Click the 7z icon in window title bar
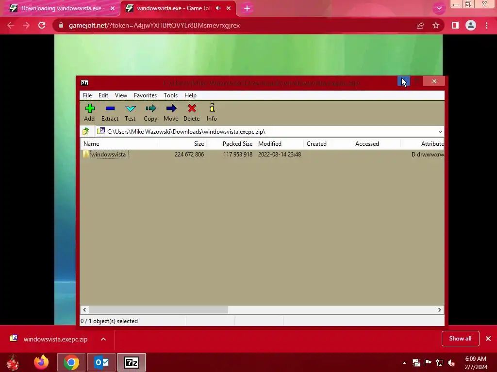The height and width of the screenshot is (372, 497). [84, 83]
